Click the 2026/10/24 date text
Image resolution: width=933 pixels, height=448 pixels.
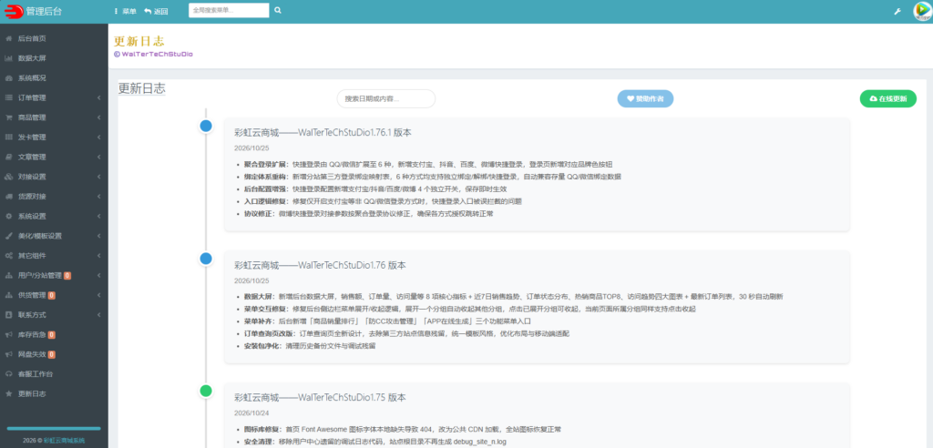251,412
